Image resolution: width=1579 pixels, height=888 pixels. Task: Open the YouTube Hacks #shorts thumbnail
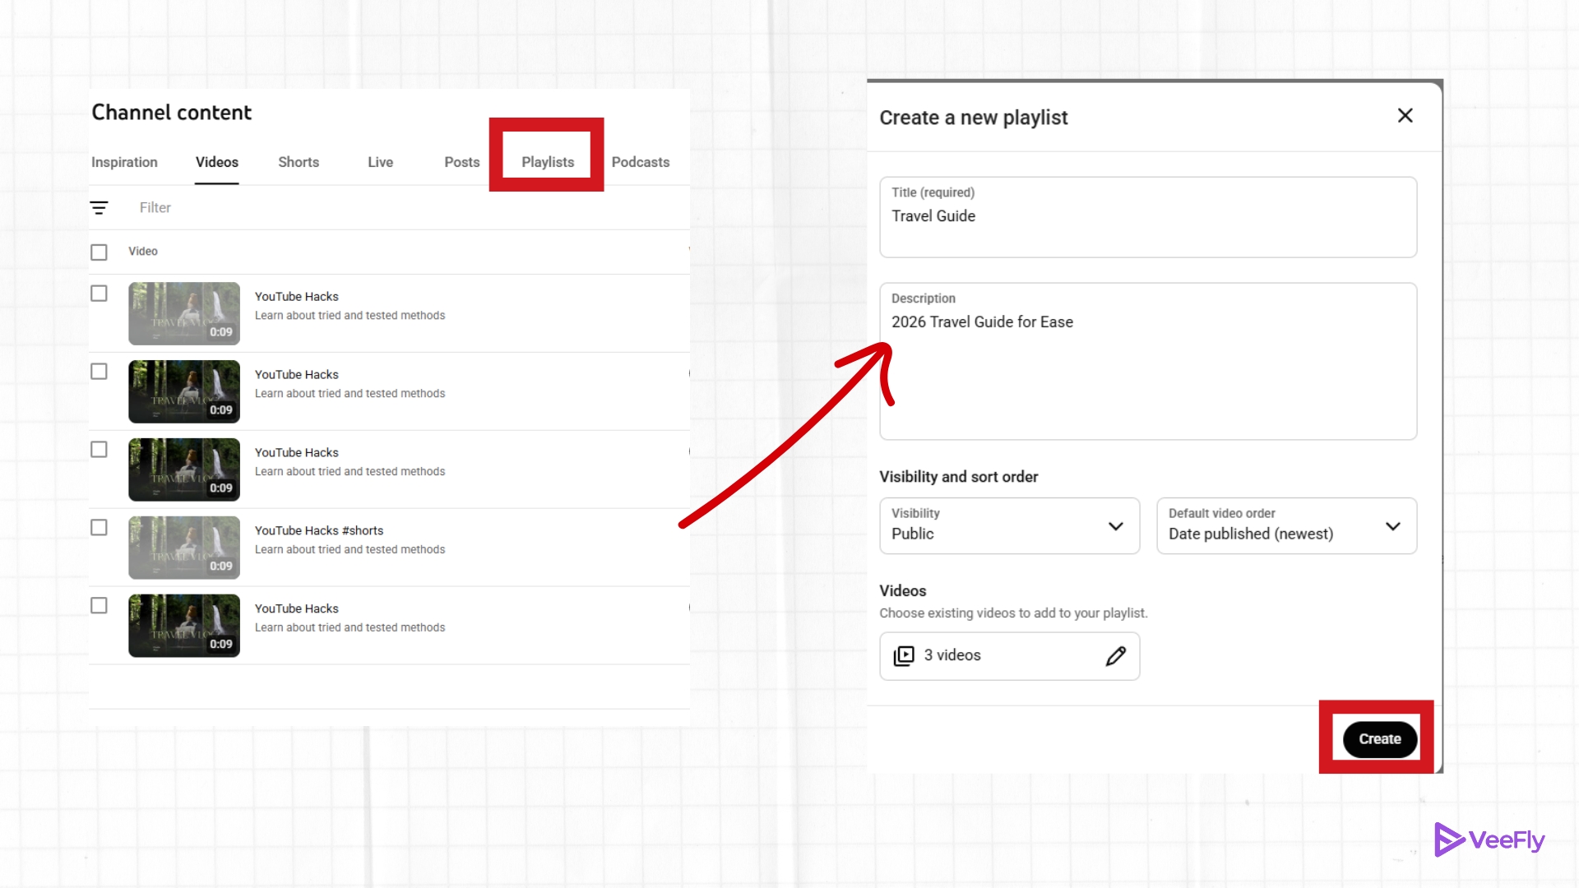click(x=184, y=548)
